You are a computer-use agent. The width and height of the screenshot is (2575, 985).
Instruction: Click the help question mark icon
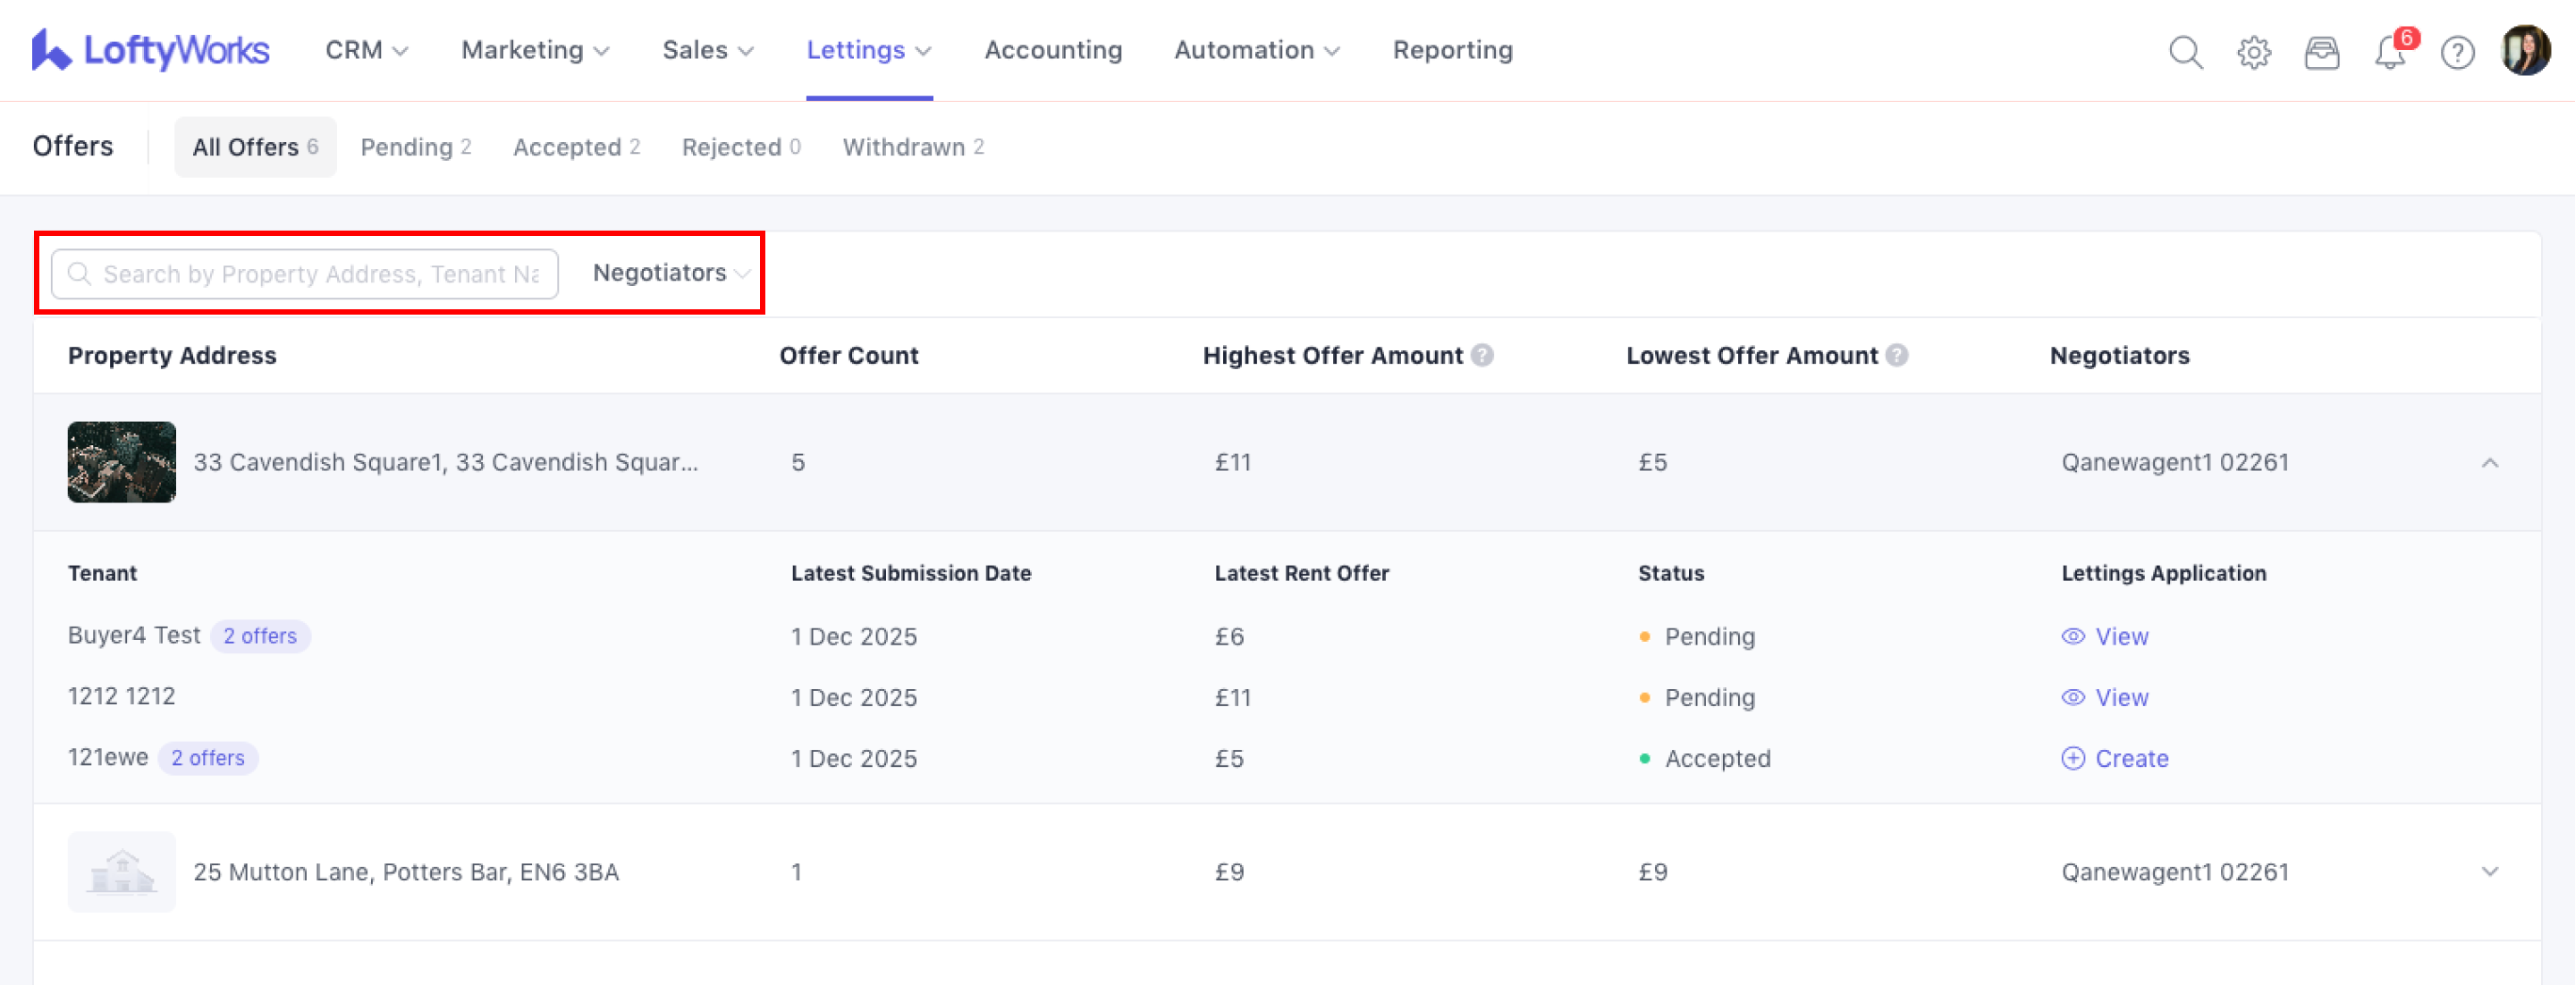[x=2457, y=52]
